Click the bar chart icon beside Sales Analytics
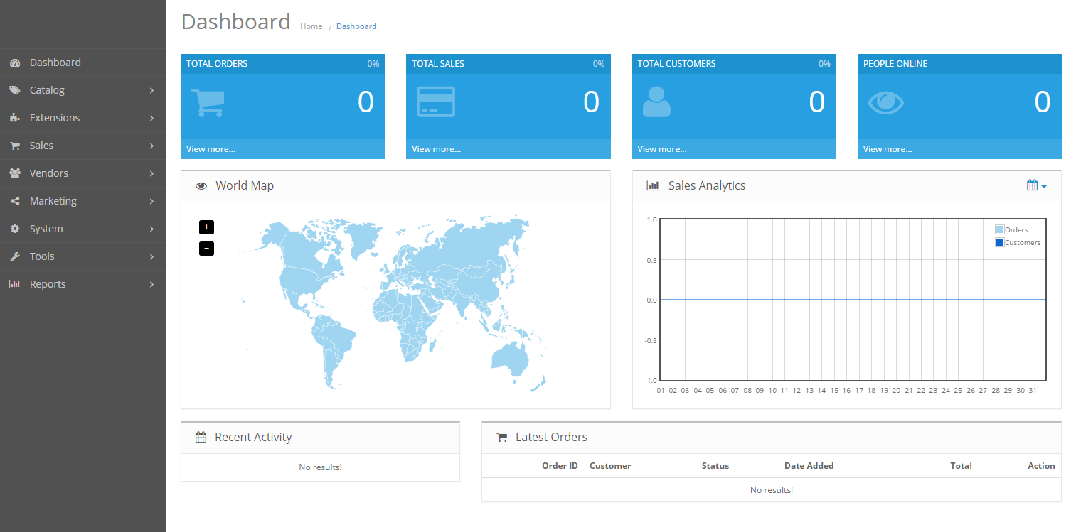 point(653,185)
